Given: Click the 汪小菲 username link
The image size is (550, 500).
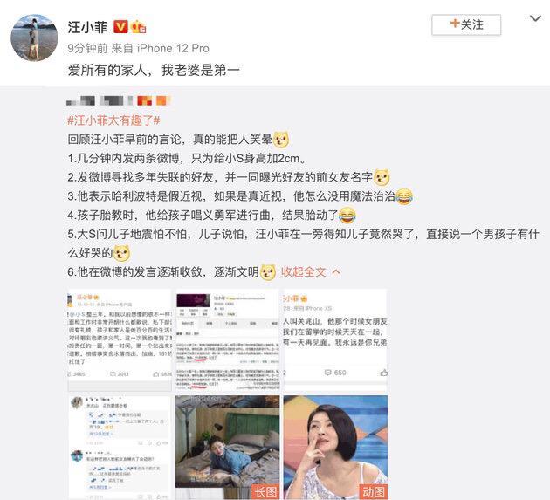Looking at the screenshot, I should 87,27.
